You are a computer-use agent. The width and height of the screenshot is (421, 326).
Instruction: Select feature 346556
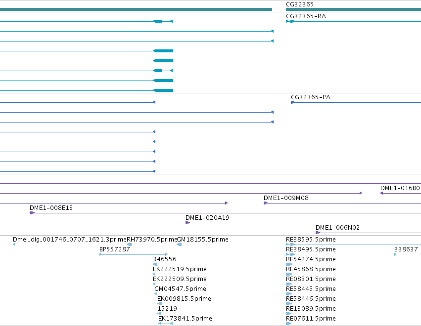165,259
